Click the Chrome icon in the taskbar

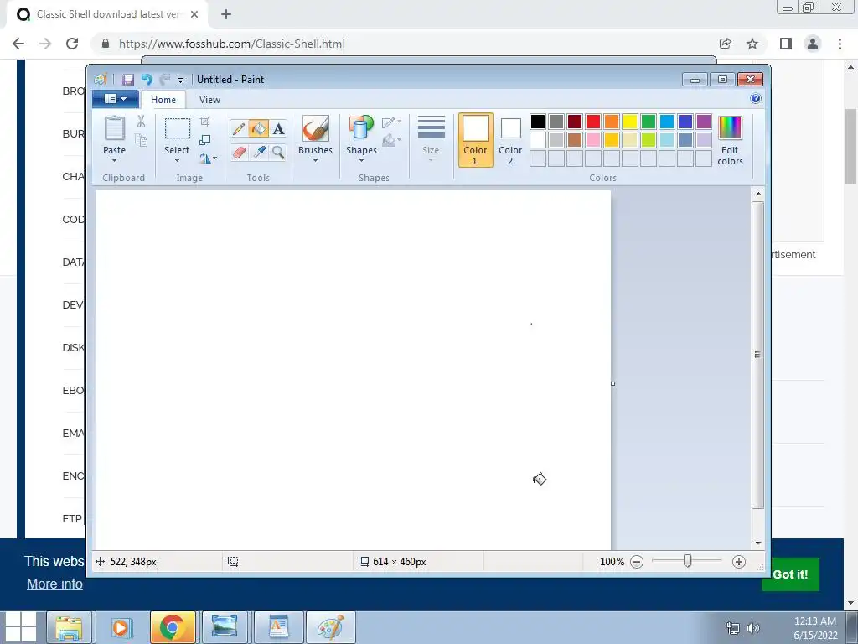tap(172, 627)
